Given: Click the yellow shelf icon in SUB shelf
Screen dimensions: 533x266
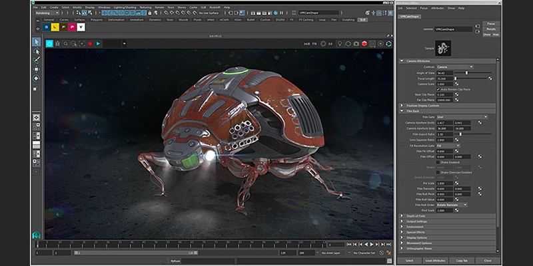Looking at the screenshot, I should click(x=55, y=27).
